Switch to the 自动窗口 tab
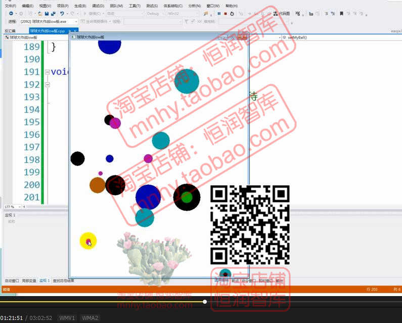Image resolution: width=402 pixels, height=323 pixels. tap(12, 280)
